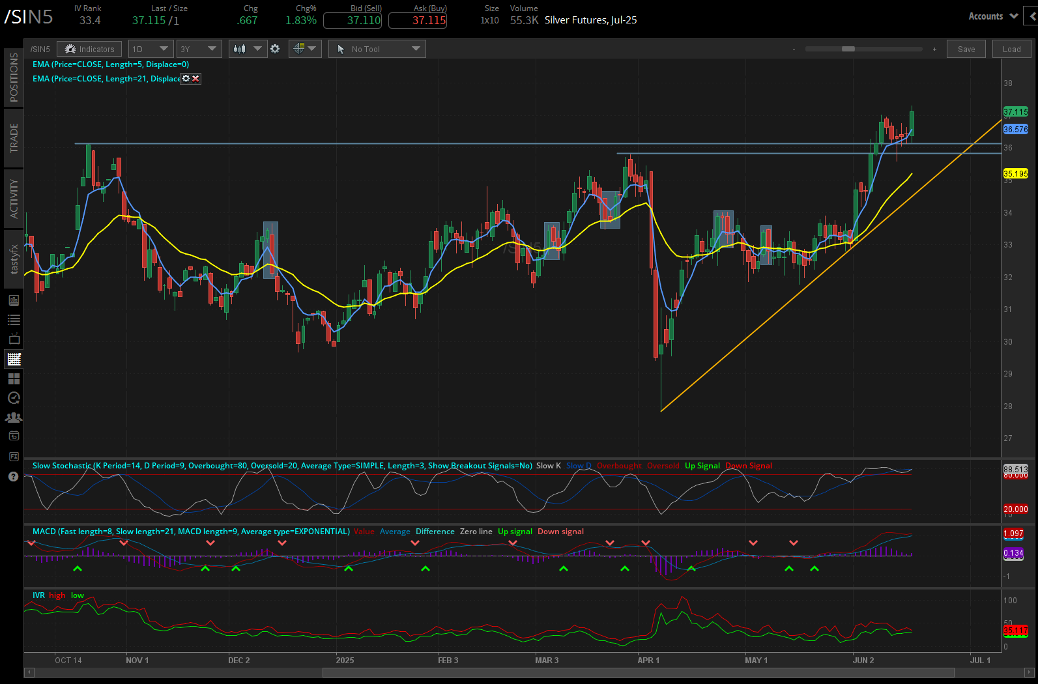This screenshot has width=1038, height=684.
Task: Select the chart grid sidebar icon
Action: 14,359
